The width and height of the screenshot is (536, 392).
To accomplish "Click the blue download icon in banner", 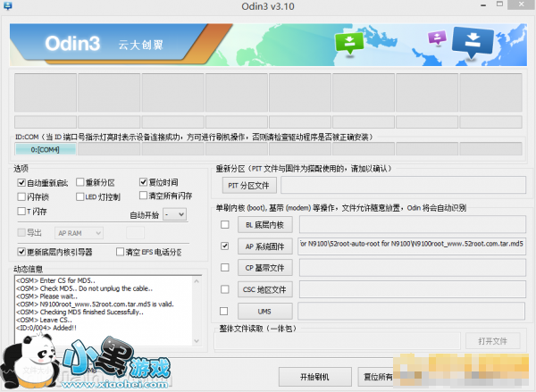I will point(473,42).
